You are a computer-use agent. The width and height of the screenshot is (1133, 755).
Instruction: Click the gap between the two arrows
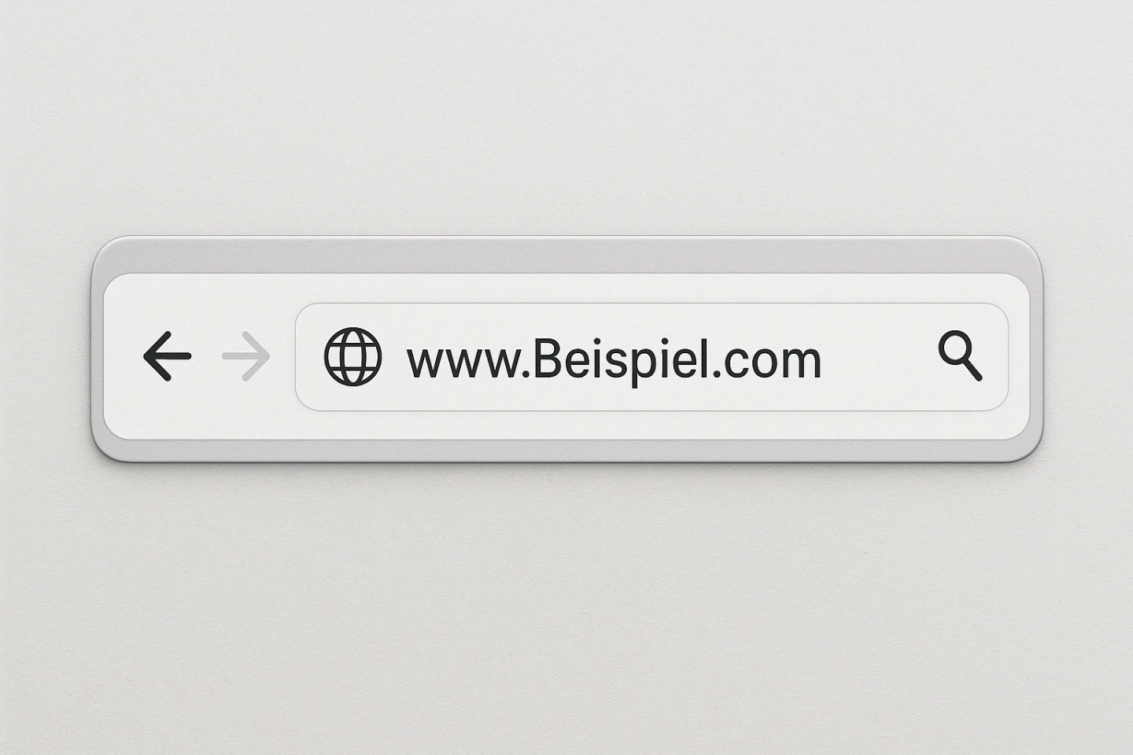tap(207, 356)
